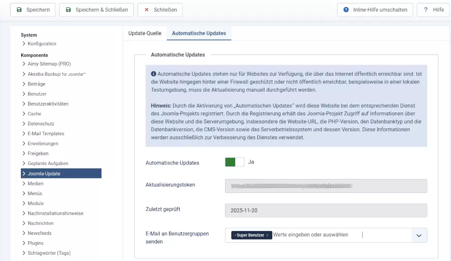This screenshot has height=261, width=451.
Task: Click the chevron beside Beiträge
Action: pos(24,84)
